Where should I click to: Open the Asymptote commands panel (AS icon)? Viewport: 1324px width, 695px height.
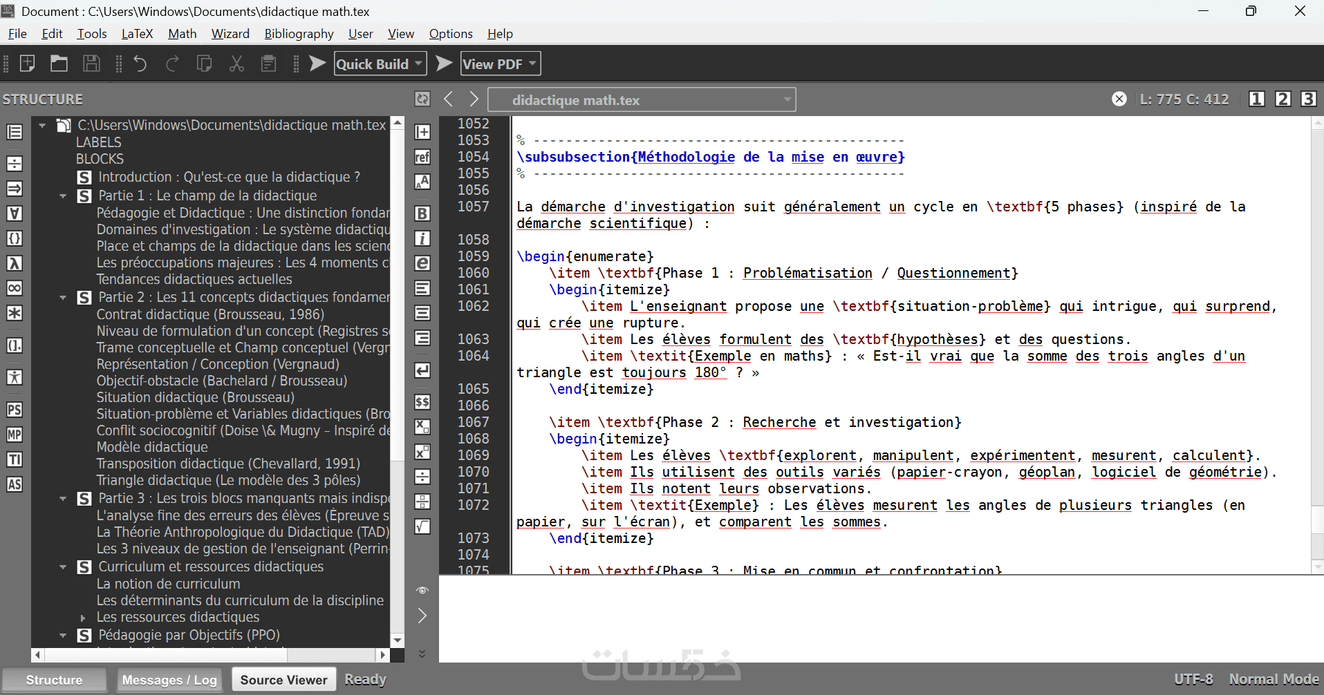coord(15,484)
